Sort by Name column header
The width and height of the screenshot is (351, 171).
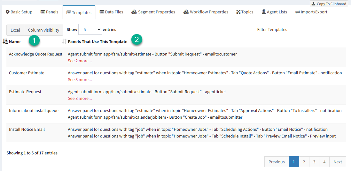pos(15,41)
